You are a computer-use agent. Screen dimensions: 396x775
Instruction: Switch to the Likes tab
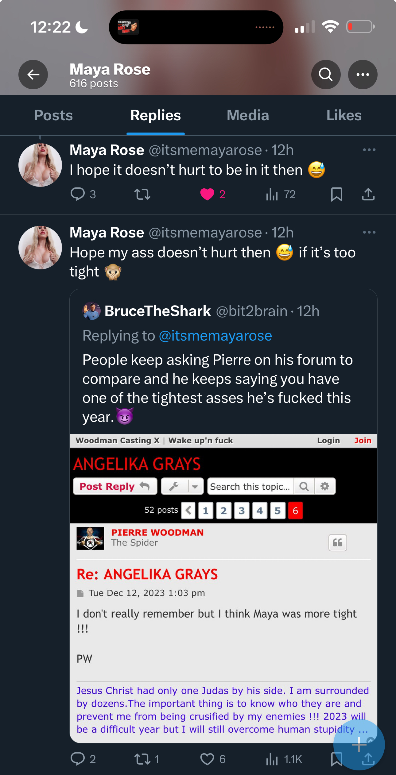(x=344, y=115)
